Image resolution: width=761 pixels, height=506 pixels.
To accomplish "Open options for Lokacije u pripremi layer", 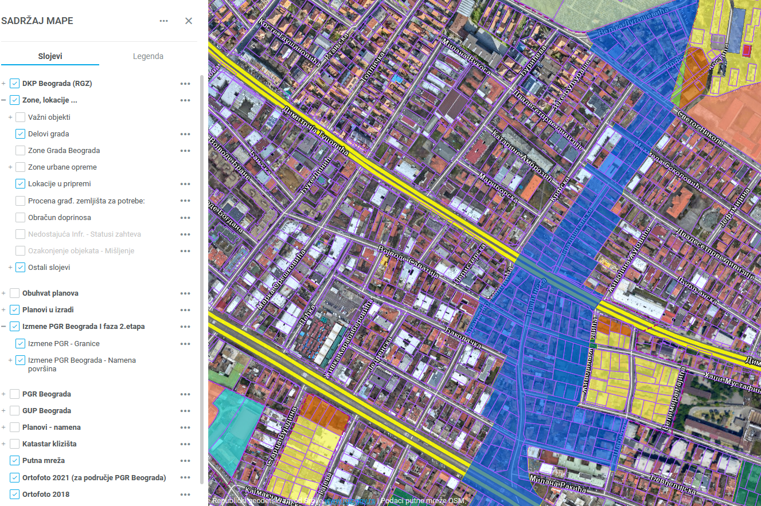I will click(x=185, y=184).
